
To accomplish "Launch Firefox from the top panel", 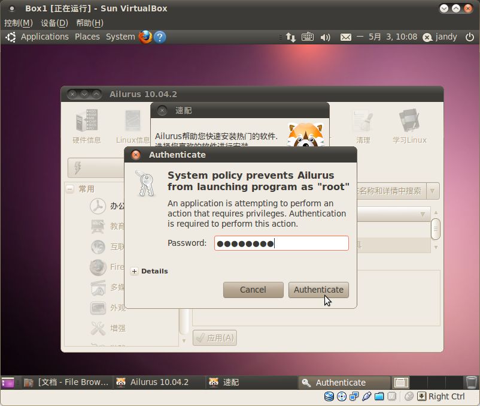I will [145, 37].
